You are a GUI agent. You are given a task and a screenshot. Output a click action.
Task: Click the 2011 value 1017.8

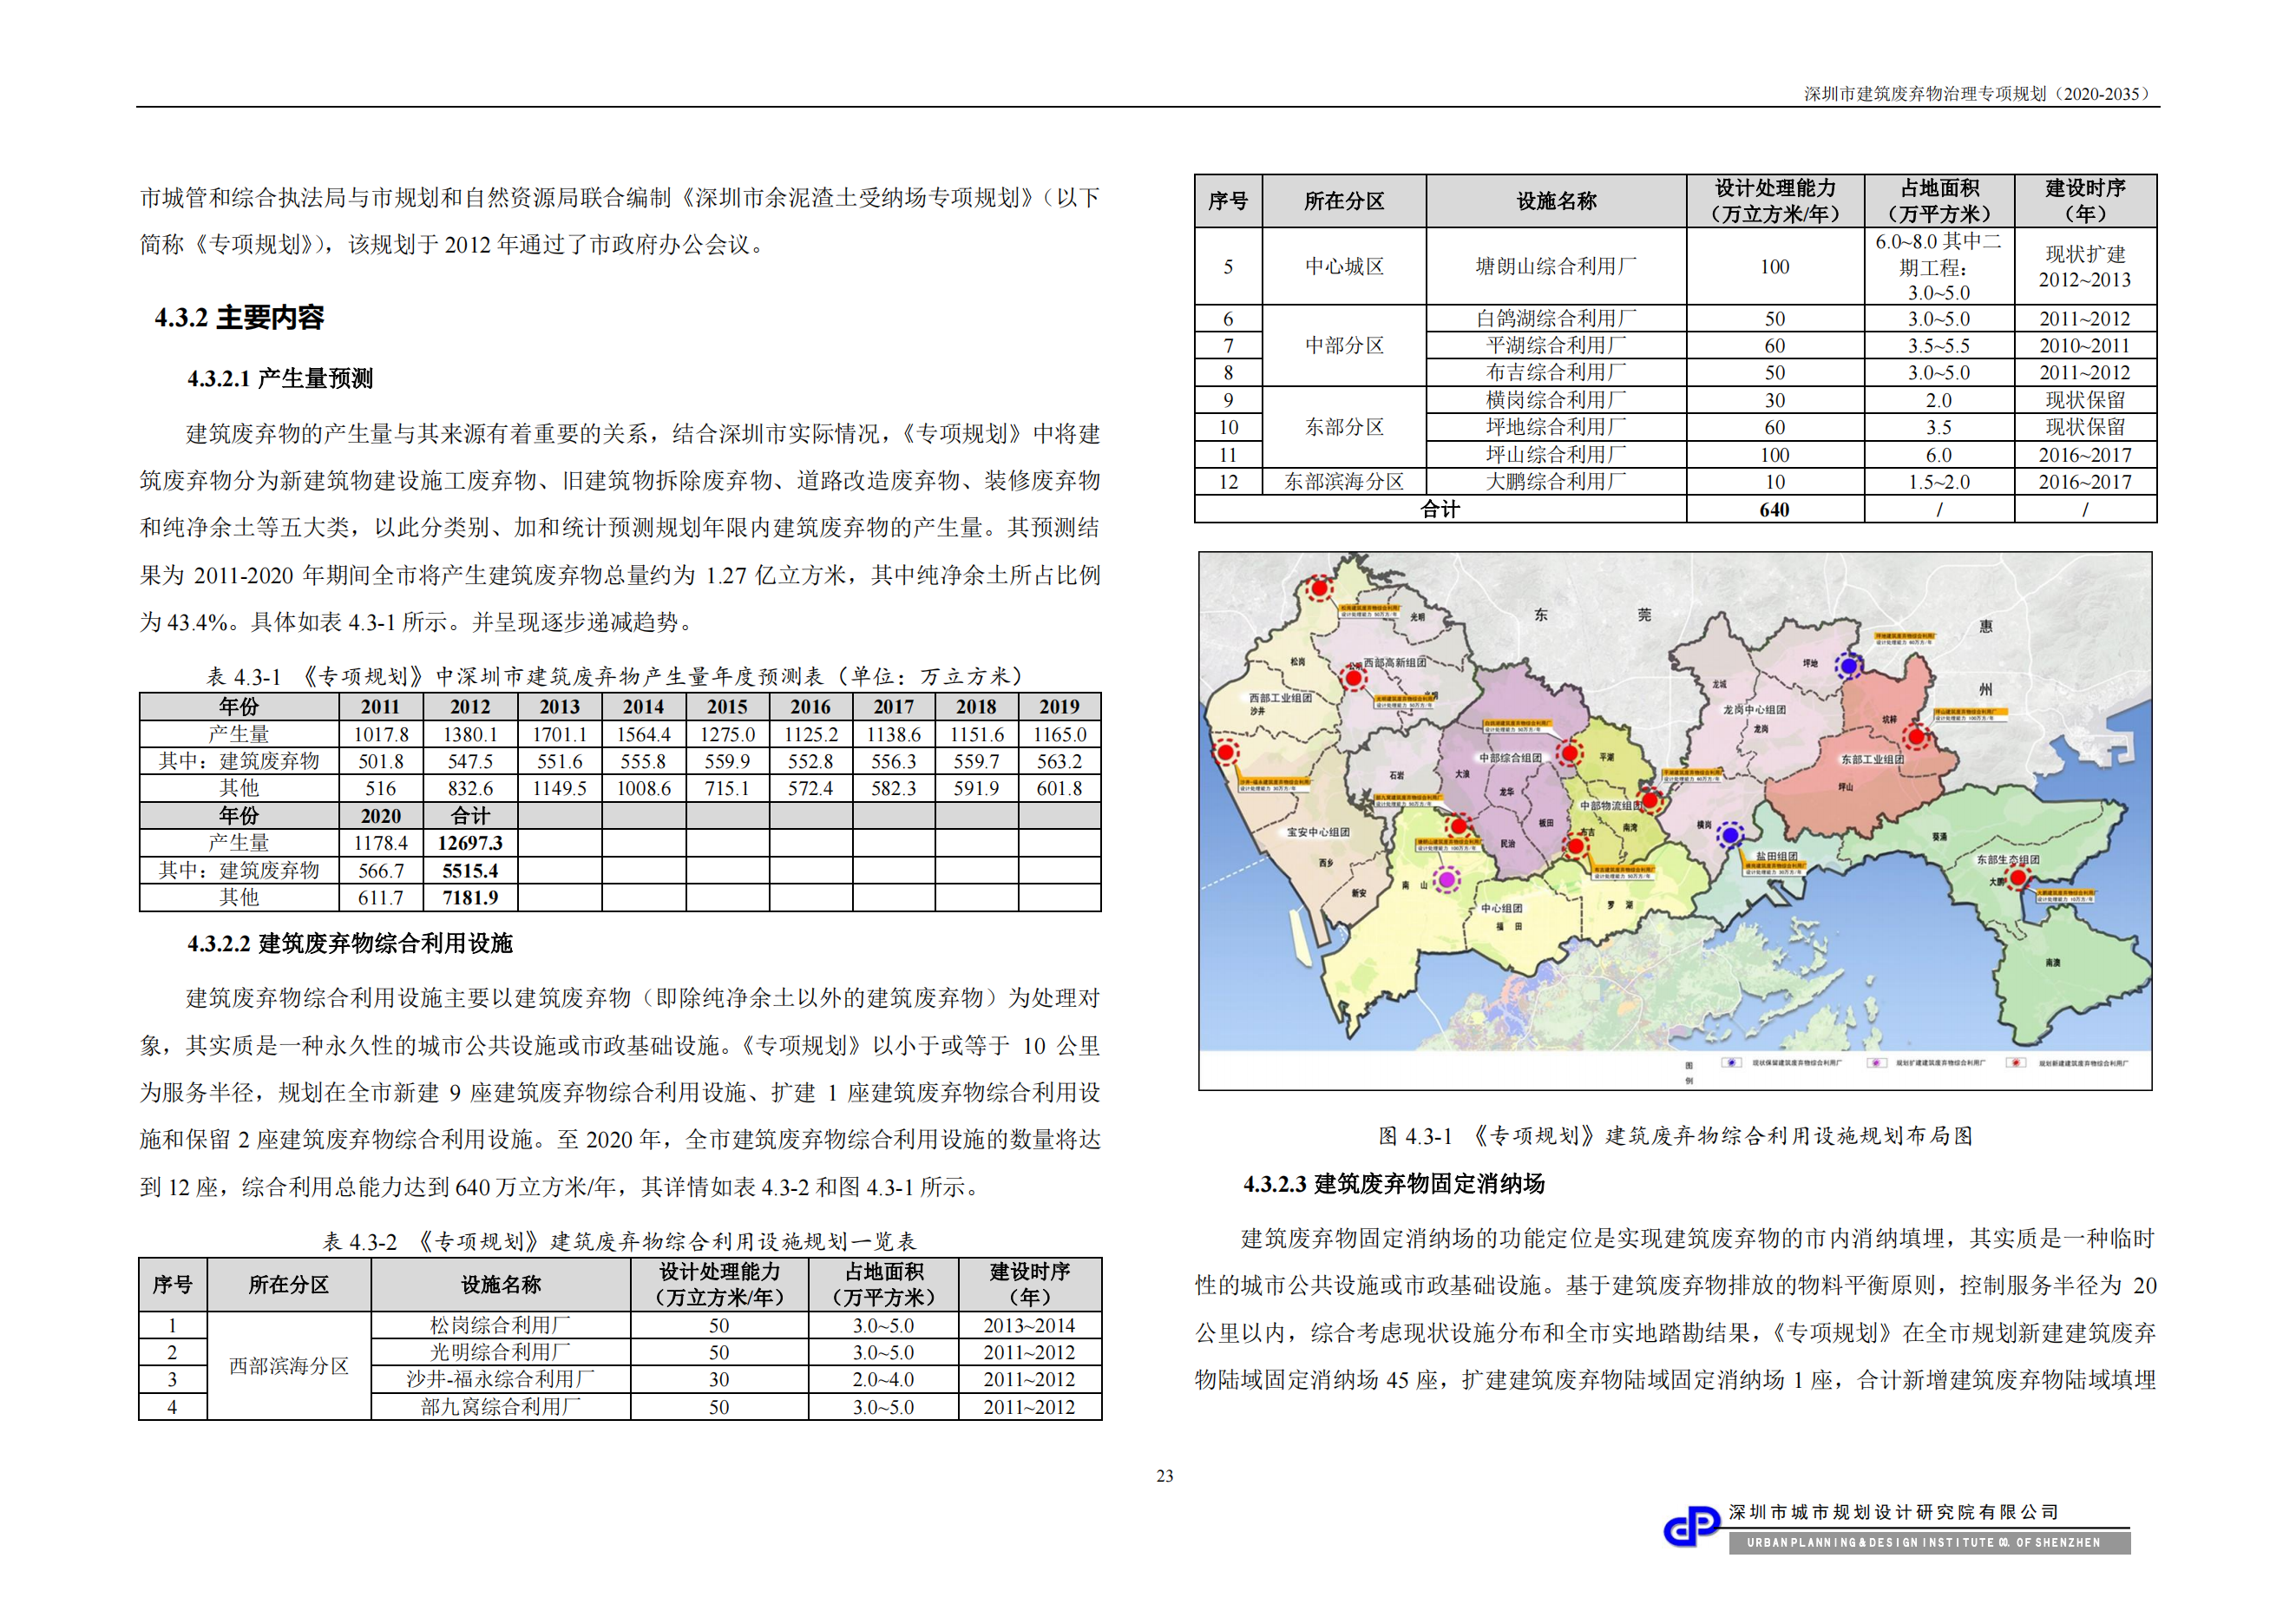tap(381, 734)
